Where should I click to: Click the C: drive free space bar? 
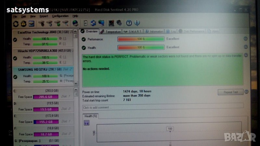[x=45, y=97]
